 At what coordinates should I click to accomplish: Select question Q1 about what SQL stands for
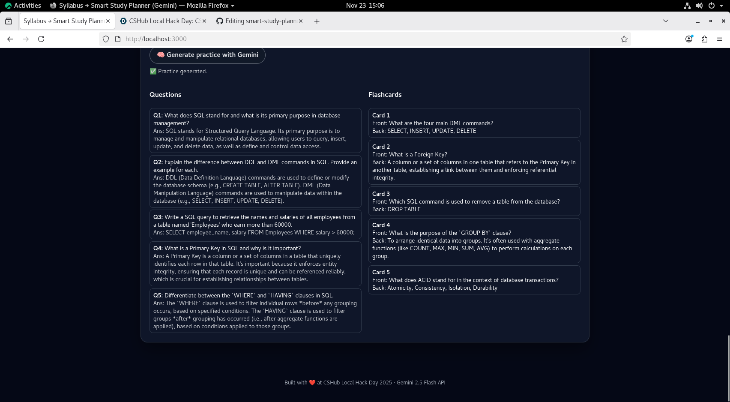tap(255, 131)
